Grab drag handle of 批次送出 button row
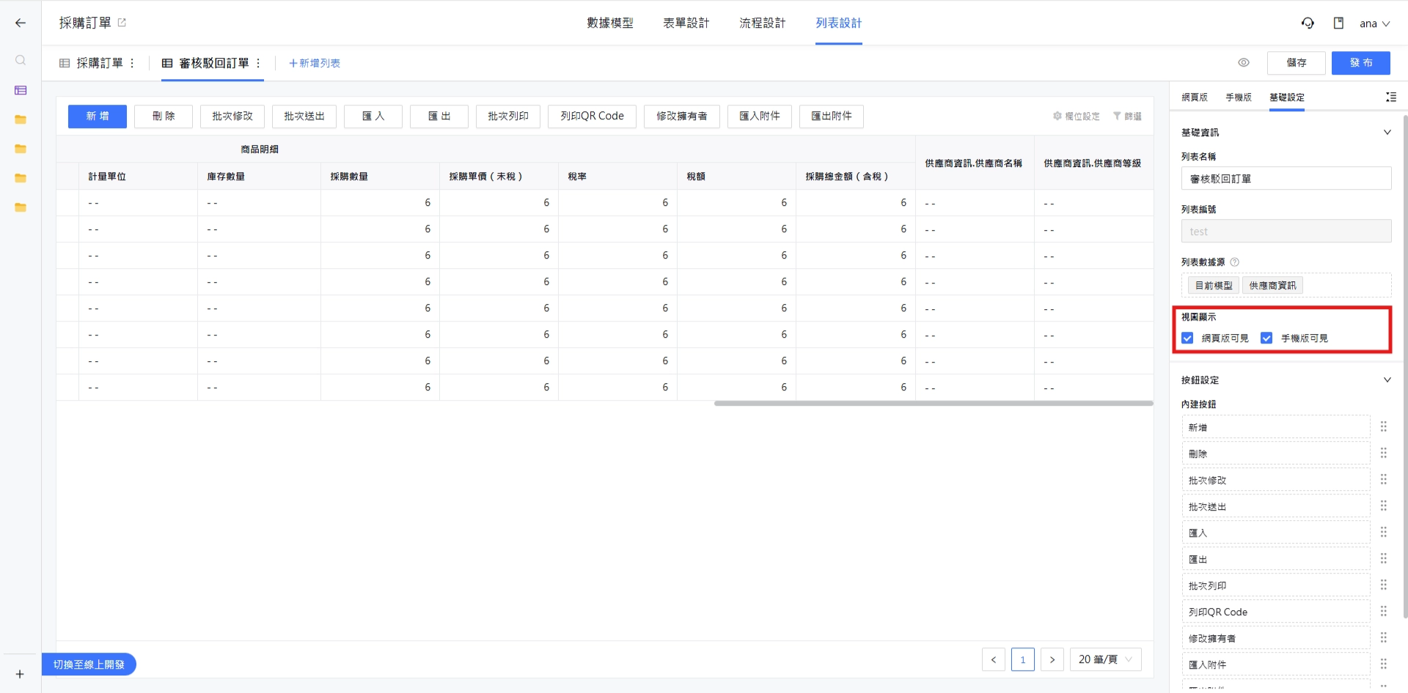Screen dimensions: 1408x693 pos(1384,505)
